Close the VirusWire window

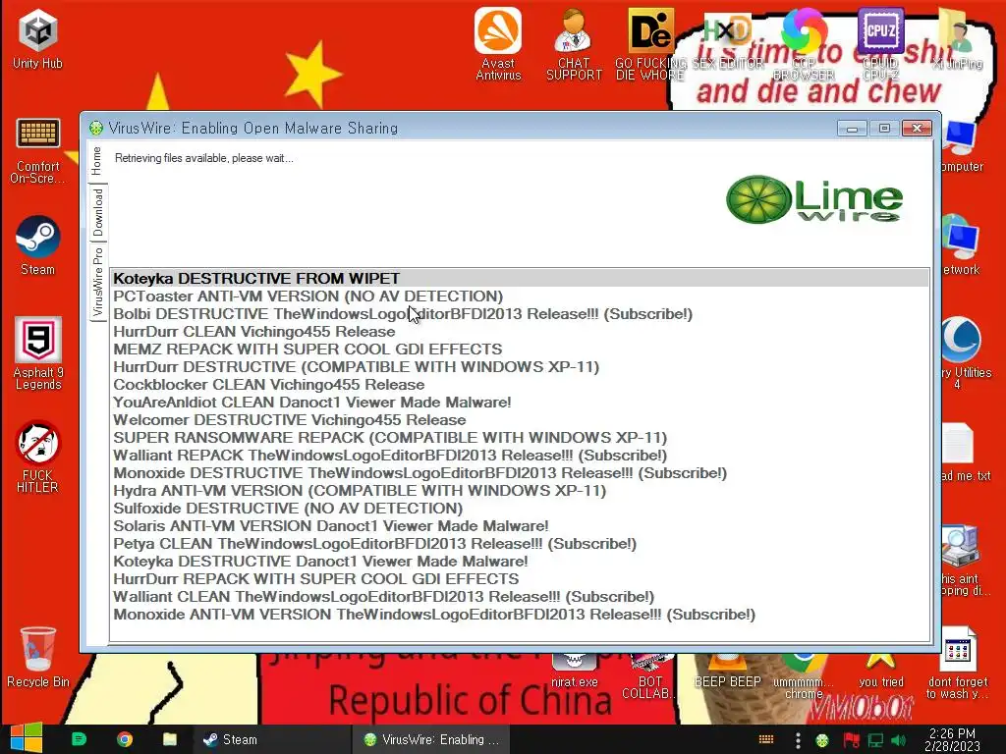click(x=917, y=129)
